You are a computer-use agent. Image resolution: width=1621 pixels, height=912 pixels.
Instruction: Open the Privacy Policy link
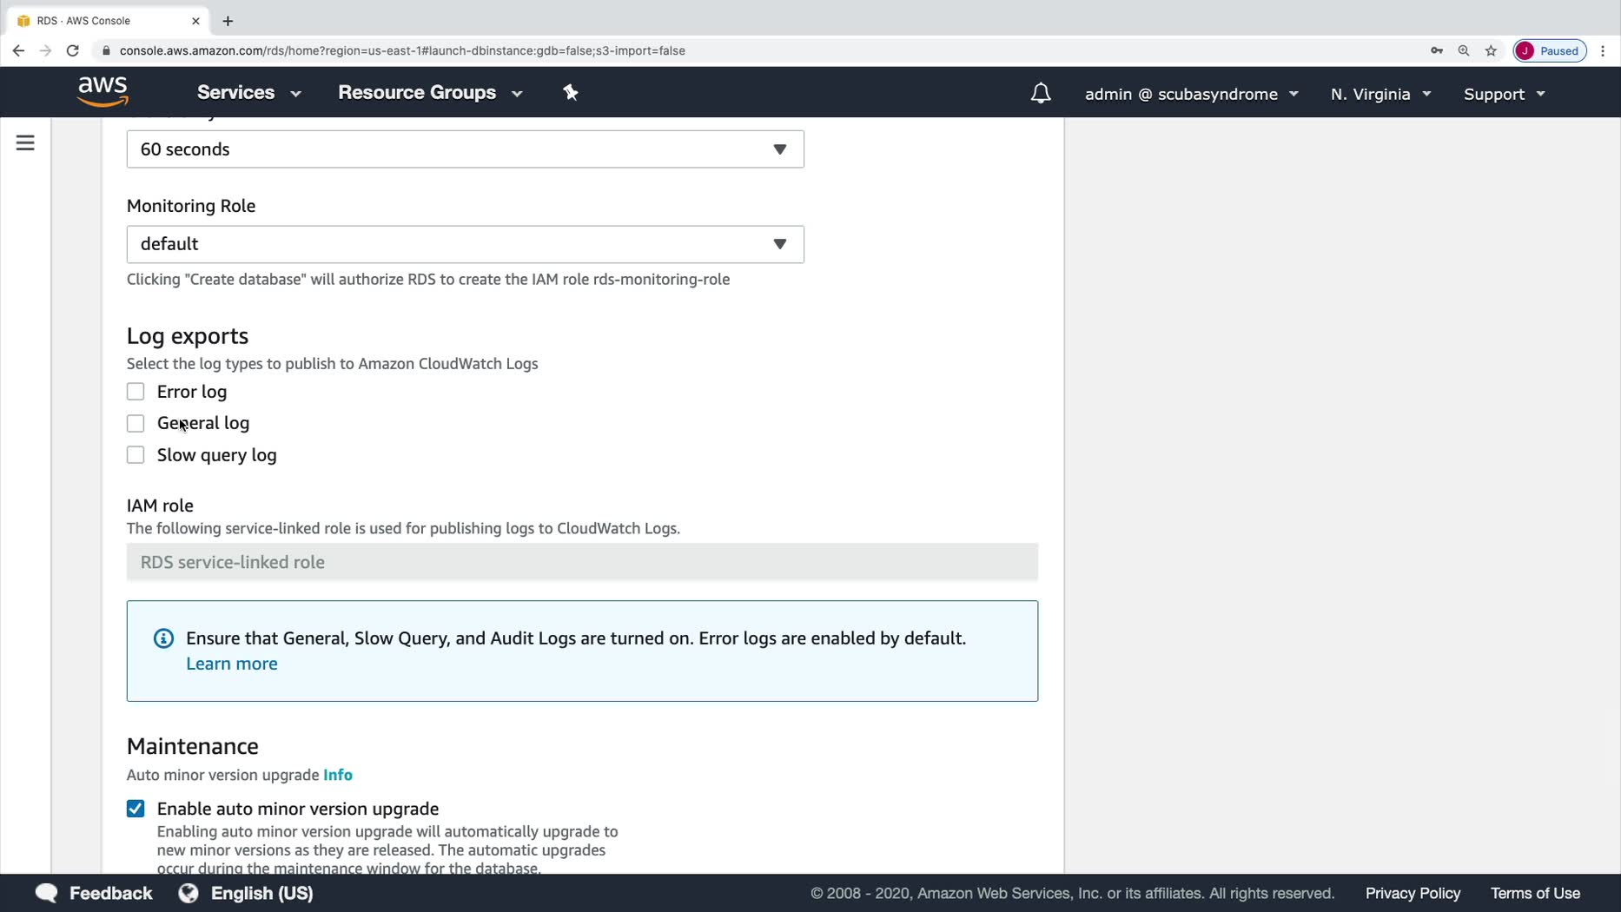1413,893
